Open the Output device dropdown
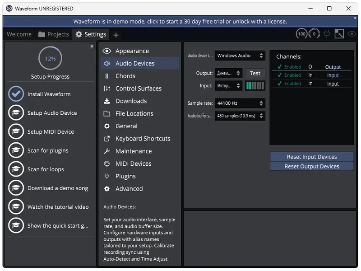The width and height of the screenshot is (361, 271). pos(228,73)
